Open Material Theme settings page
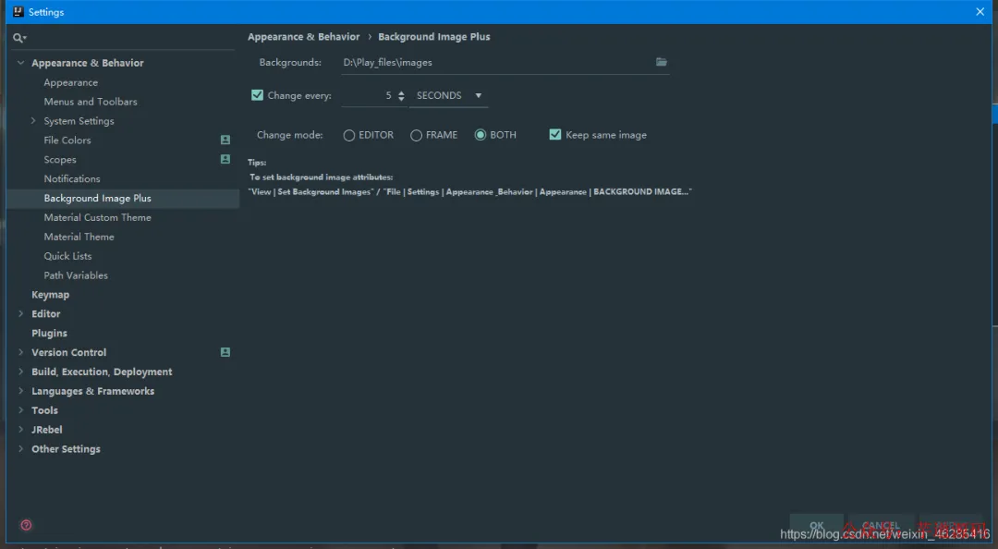 tap(79, 237)
